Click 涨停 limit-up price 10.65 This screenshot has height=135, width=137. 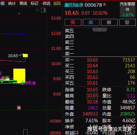coord(92,90)
